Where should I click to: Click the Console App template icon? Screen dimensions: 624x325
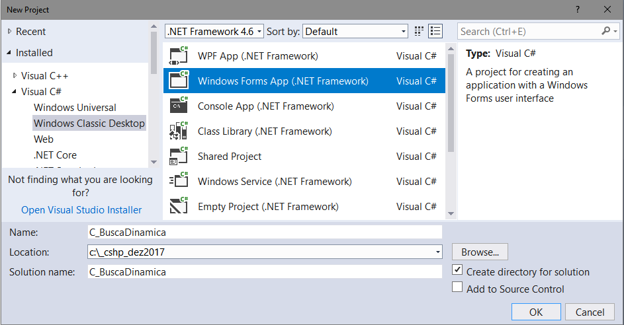(x=178, y=106)
